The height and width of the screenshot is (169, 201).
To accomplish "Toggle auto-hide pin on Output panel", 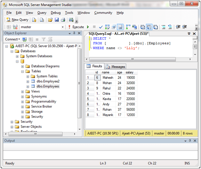I will [190, 141].
